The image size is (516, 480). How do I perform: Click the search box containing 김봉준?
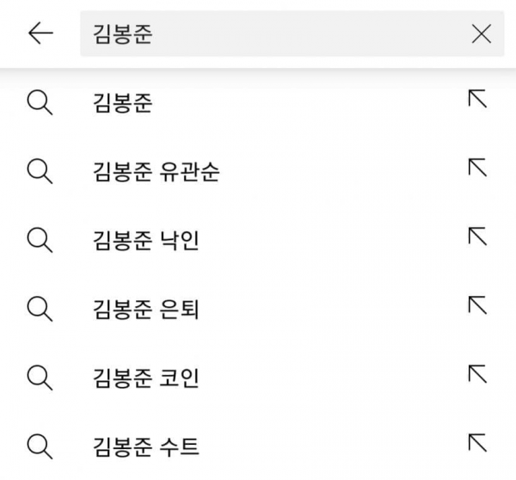click(292, 34)
